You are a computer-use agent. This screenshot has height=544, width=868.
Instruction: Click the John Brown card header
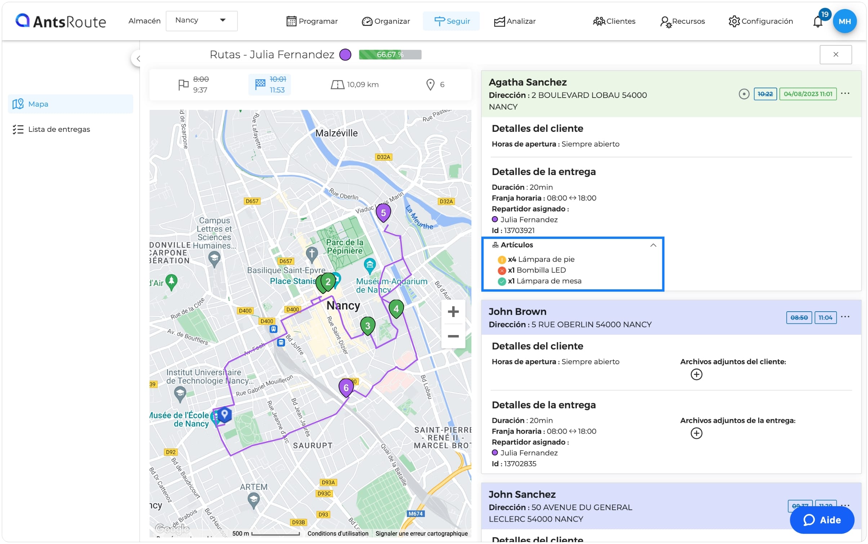point(671,317)
